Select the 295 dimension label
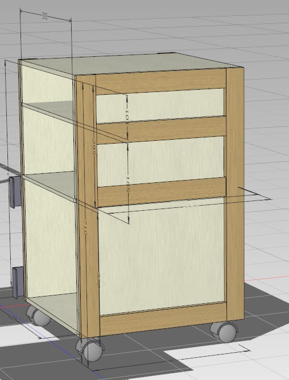 click(x=94, y=147)
